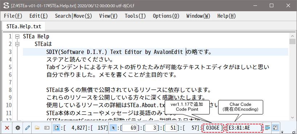The width and height of the screenshot is (297, 134).
Task: Click the mouse cursor pointer icon
Action: click(113, 128)
